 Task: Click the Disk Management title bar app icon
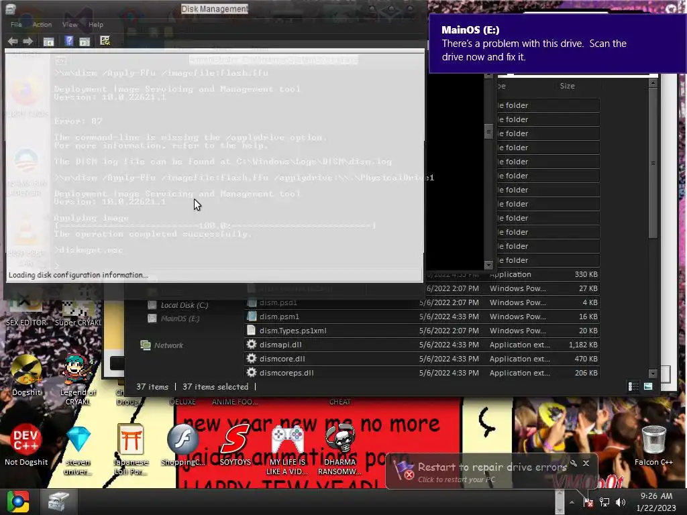tap(11, 8)
